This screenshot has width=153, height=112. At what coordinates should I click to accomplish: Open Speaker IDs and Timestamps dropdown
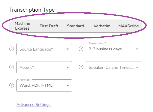click(x=114, y=67)
